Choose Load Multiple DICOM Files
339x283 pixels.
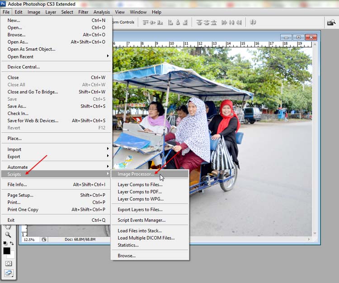(150, 238)
